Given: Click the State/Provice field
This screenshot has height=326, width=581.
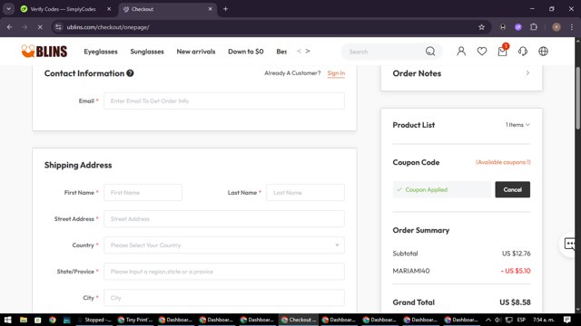Looking at the screenshot, I should 224,272.
